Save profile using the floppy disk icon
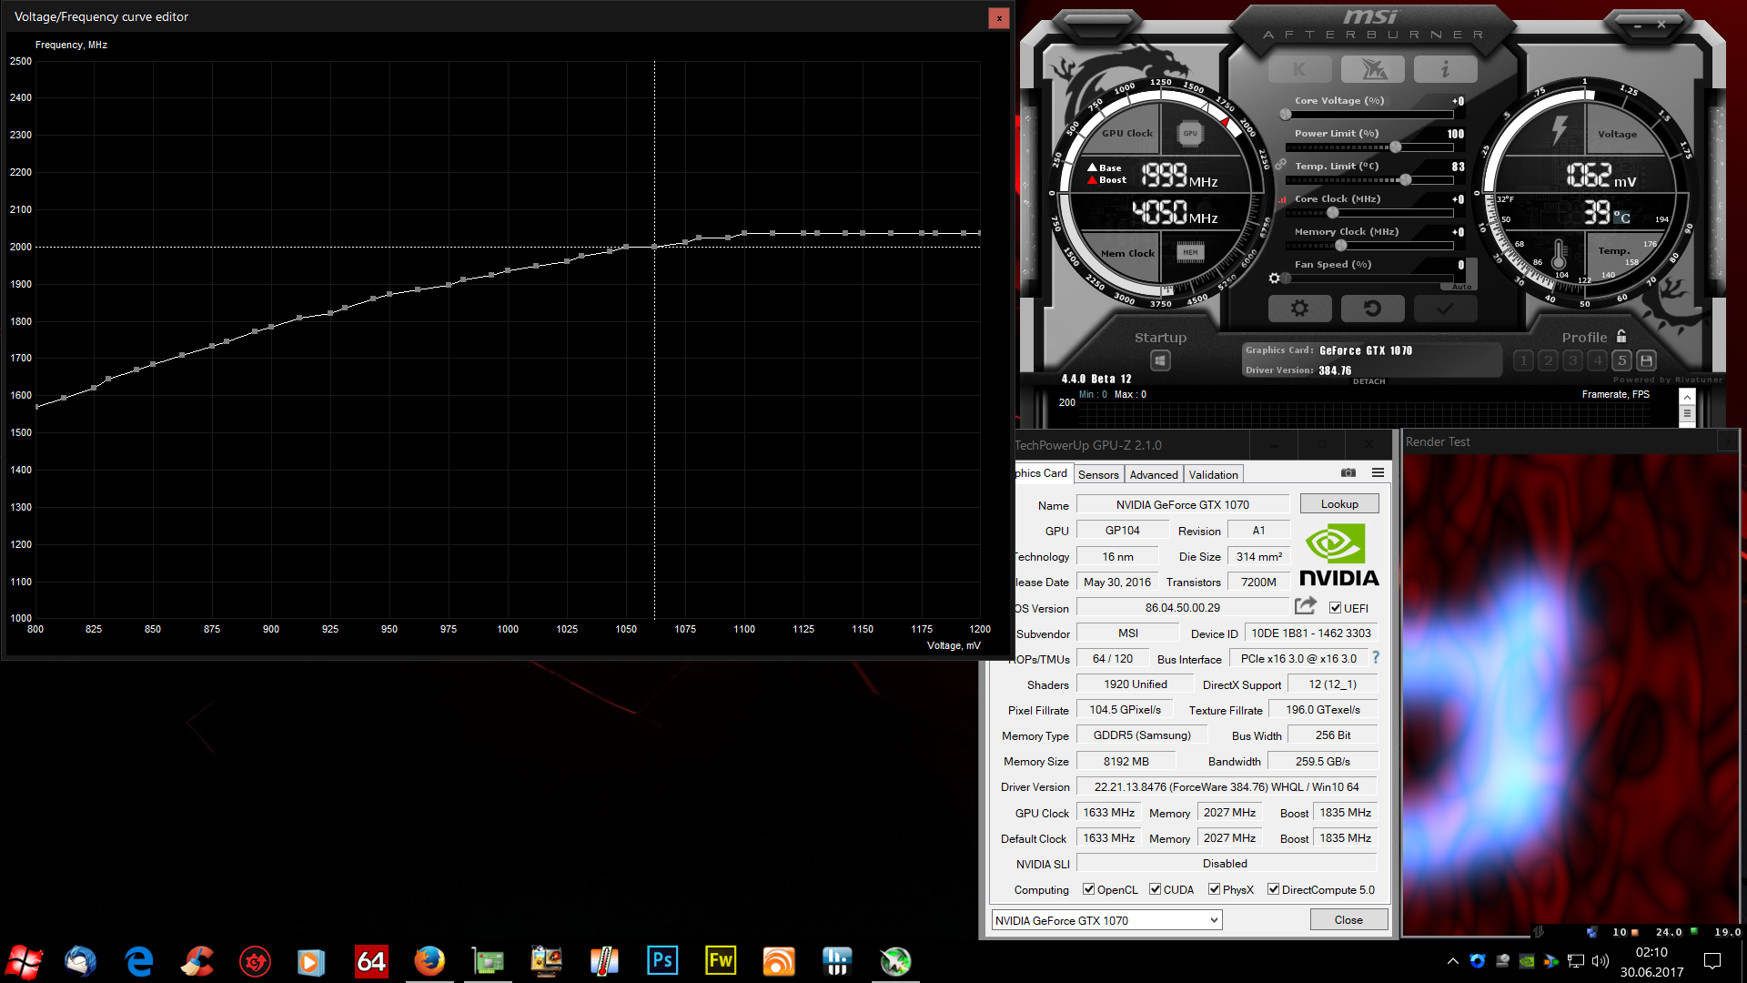The height and width of the screenshot is (983, 1747). [x=1646, y=360]
